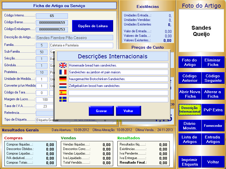The width and height of the screenshot is (226, 169).
Task: Click the French flag icon
Action: 63,72
